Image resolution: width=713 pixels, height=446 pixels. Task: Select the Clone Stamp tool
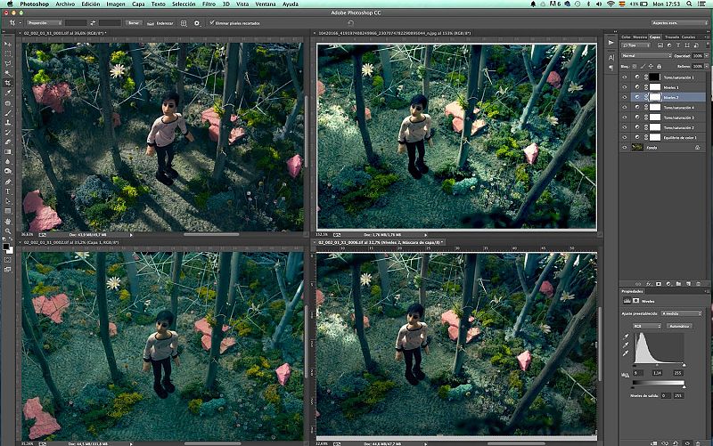[8, 123]
